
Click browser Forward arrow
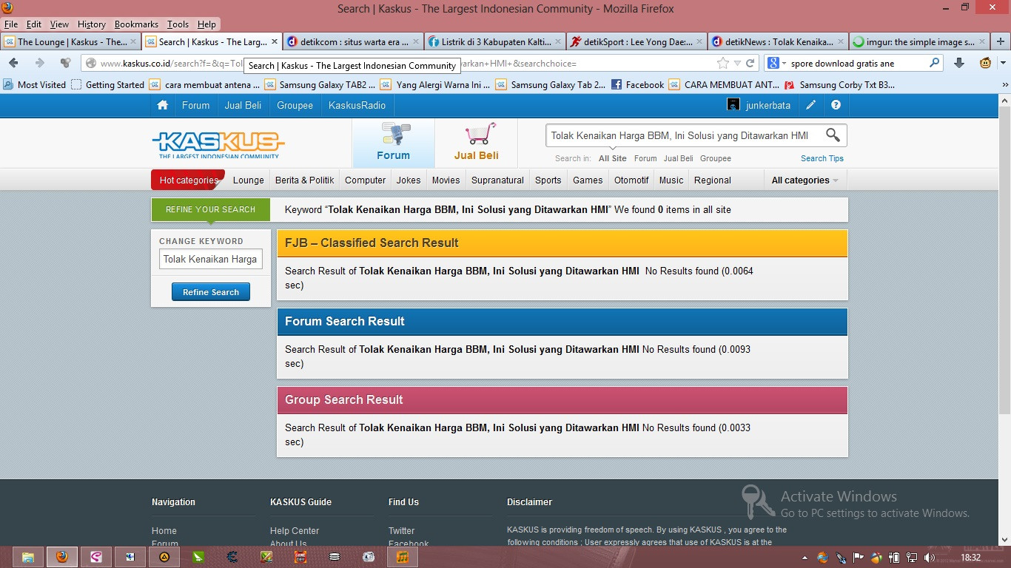[40, 64]
